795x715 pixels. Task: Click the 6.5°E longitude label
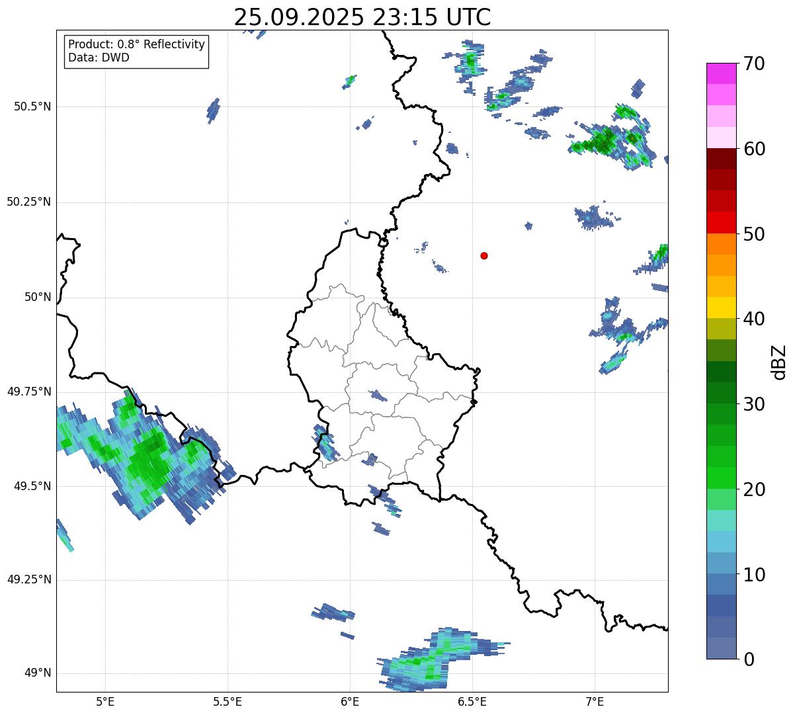click(472, 701)
